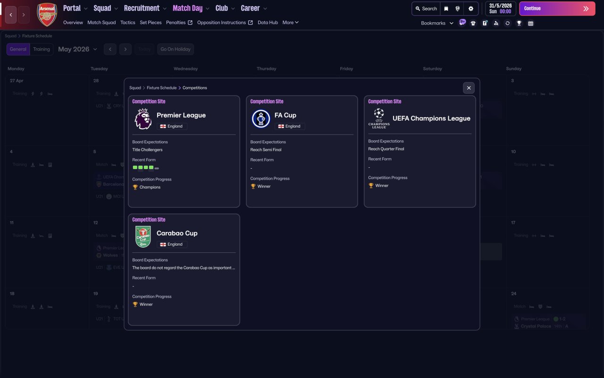Click Squad in dialog breadcrumb

pyautogui.click(x=135, y=88)
